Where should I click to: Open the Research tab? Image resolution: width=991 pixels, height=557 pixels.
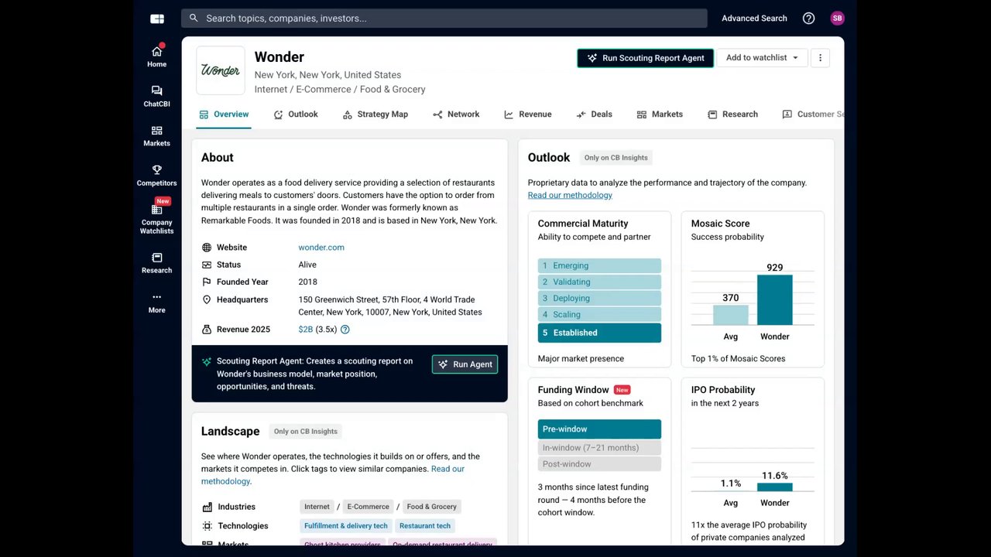pos(732,114)
